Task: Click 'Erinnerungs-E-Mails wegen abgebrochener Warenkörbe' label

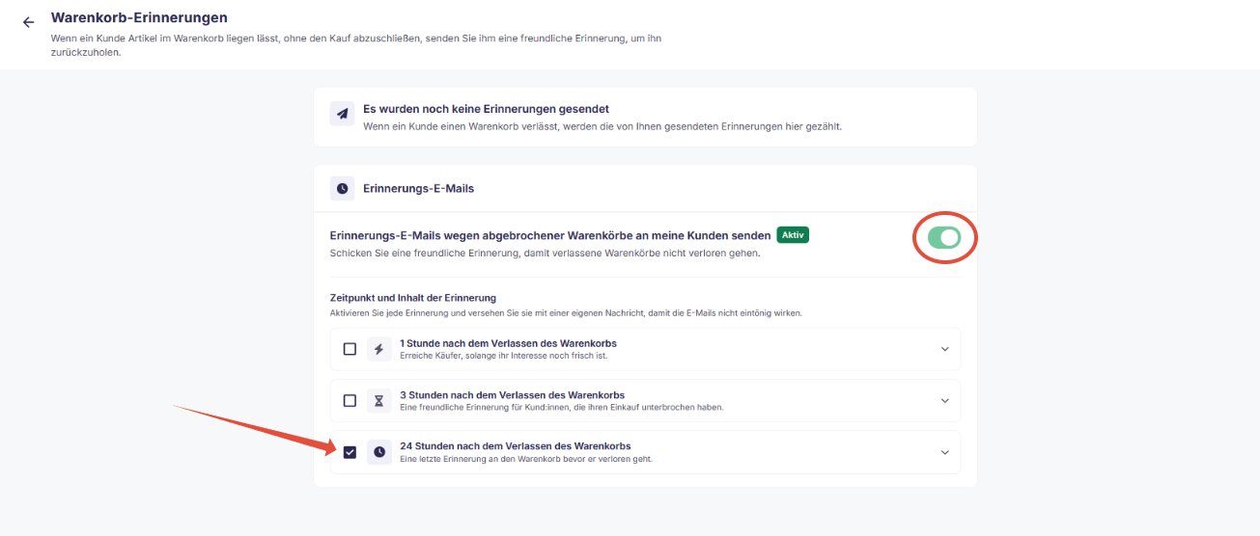Action: click(x=550, y=235)
